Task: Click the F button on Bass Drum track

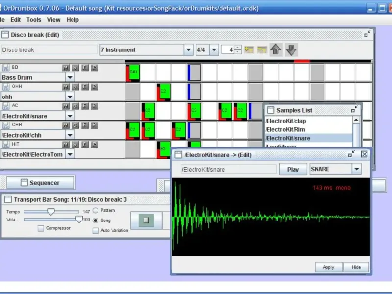Action: [85, 68]
